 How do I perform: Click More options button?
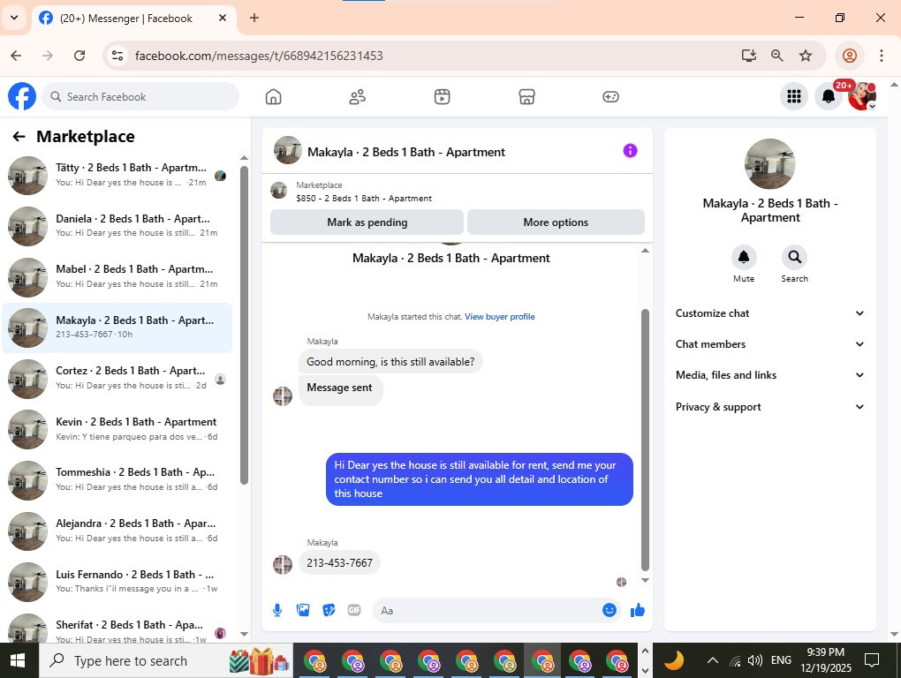(x=556, y=222)
